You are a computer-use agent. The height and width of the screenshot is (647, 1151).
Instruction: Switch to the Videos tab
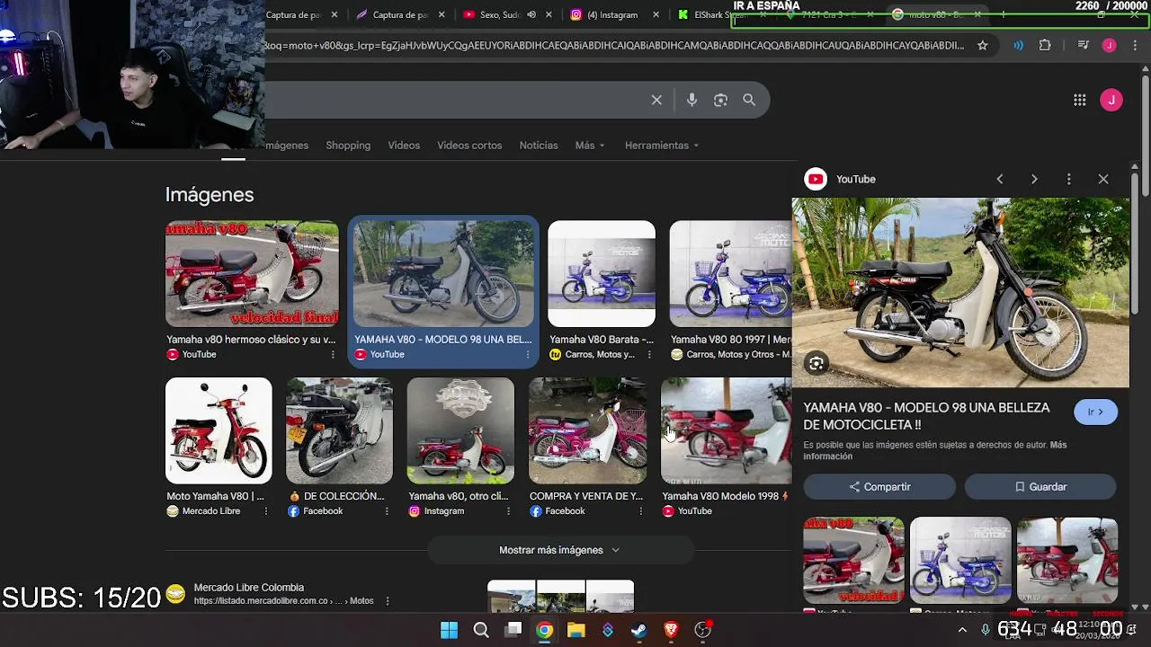[404, 146]
